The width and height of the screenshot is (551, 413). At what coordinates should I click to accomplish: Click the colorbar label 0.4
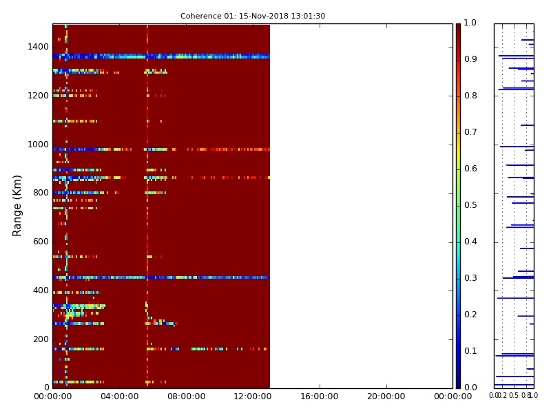coord(470,242)
